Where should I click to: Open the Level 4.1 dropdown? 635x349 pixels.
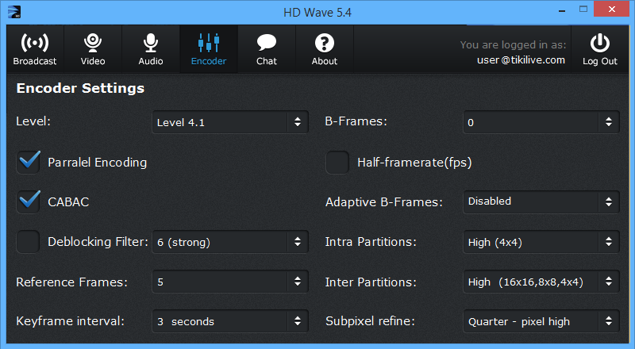coord(230,122)
